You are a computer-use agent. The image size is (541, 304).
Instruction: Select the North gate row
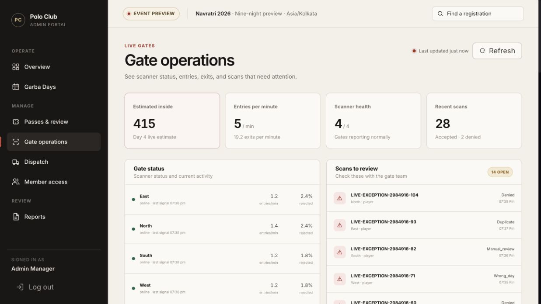coord(222,229)
